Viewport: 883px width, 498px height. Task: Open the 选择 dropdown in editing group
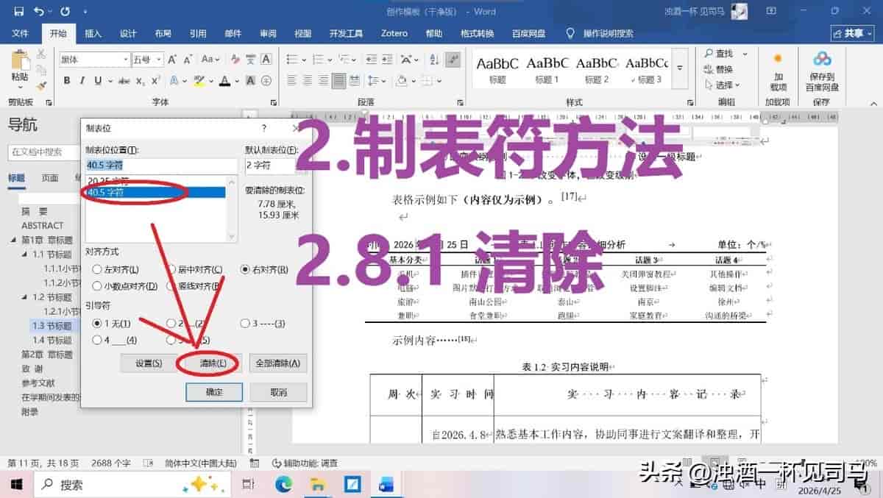721,85
